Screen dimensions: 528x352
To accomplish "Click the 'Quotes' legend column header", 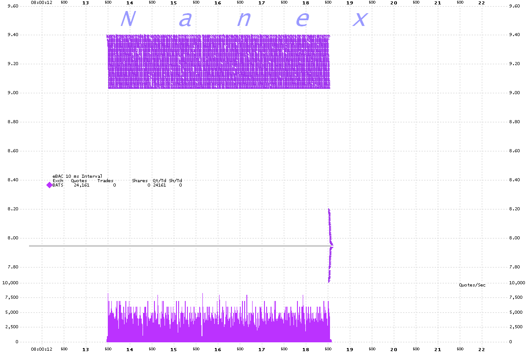I will click(79, 181).
